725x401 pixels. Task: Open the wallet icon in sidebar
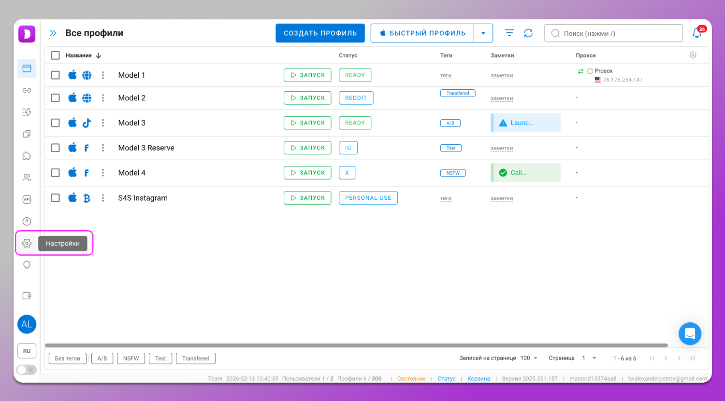click(x=27, y=296)
